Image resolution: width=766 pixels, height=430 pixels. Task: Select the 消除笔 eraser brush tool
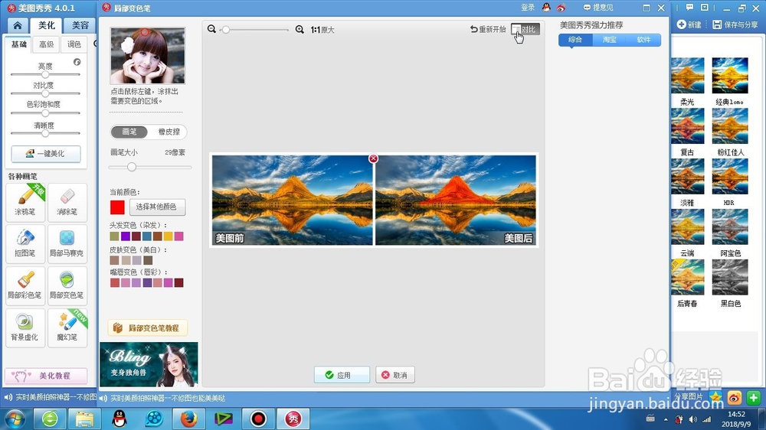point(67,202)
